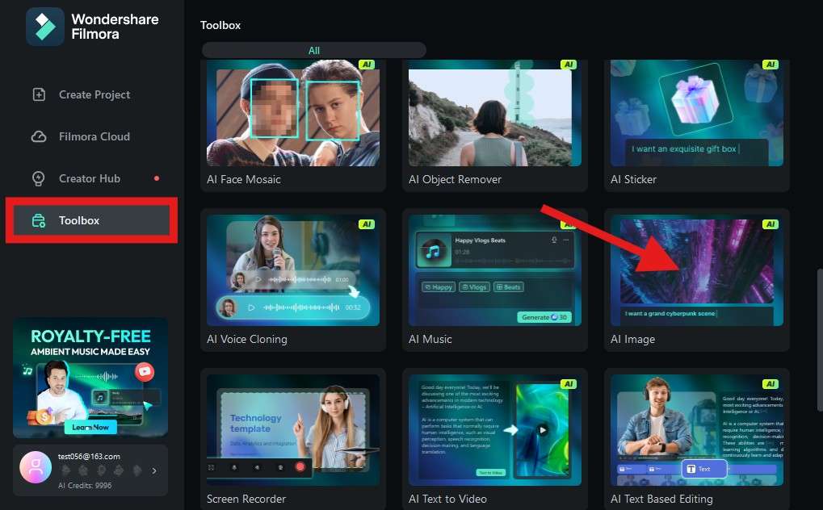
Task: Click the AI Image label text
Action: [632, 340]
